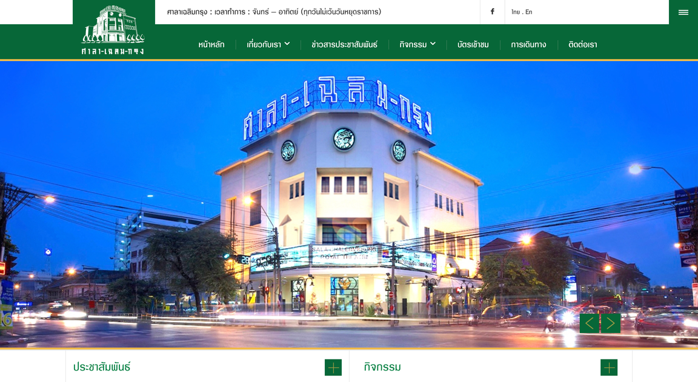
Task: Click plus icon beside ประชาสัมพันธ์
Action: (333, 367)
